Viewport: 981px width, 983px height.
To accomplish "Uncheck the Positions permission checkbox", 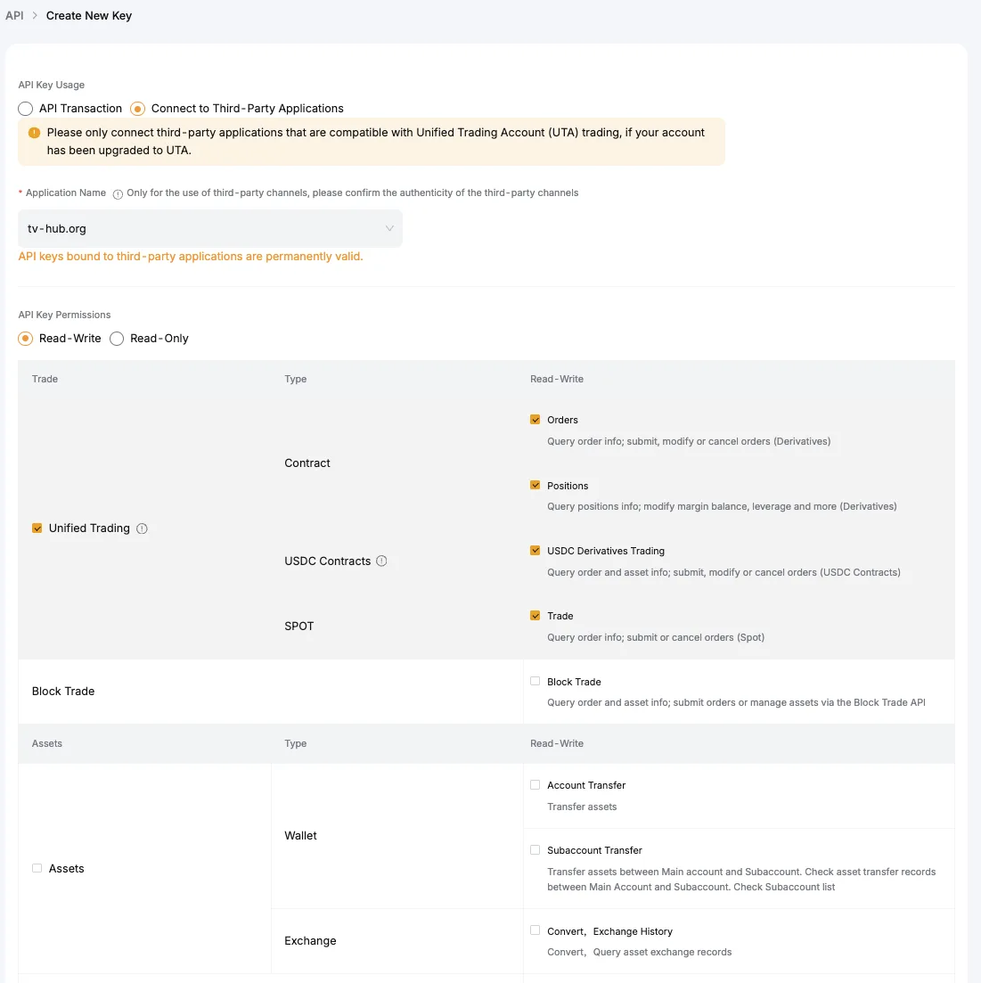I will (x=535, y=485).
